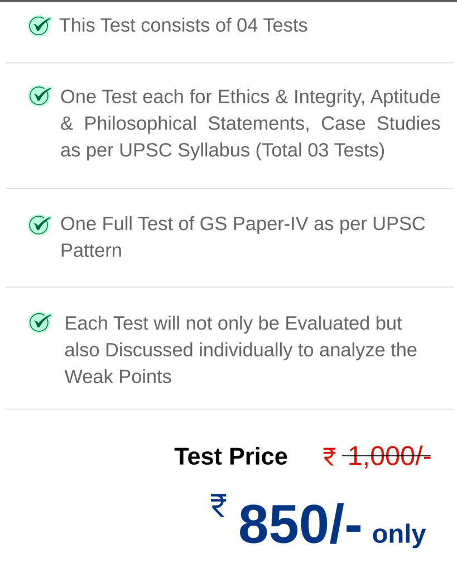Tap the "Each Test will not only be Evaluated" line

[233, 323]
